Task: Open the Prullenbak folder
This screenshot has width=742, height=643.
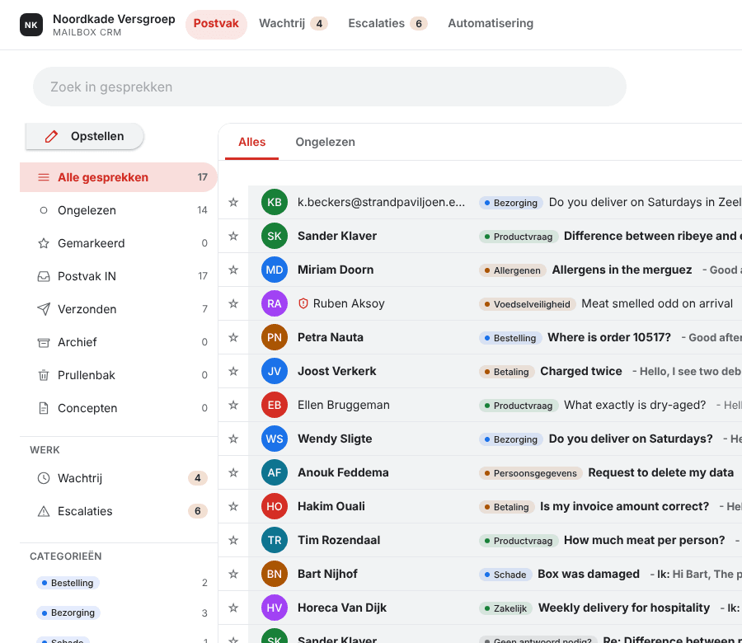Action: [118, 375]
